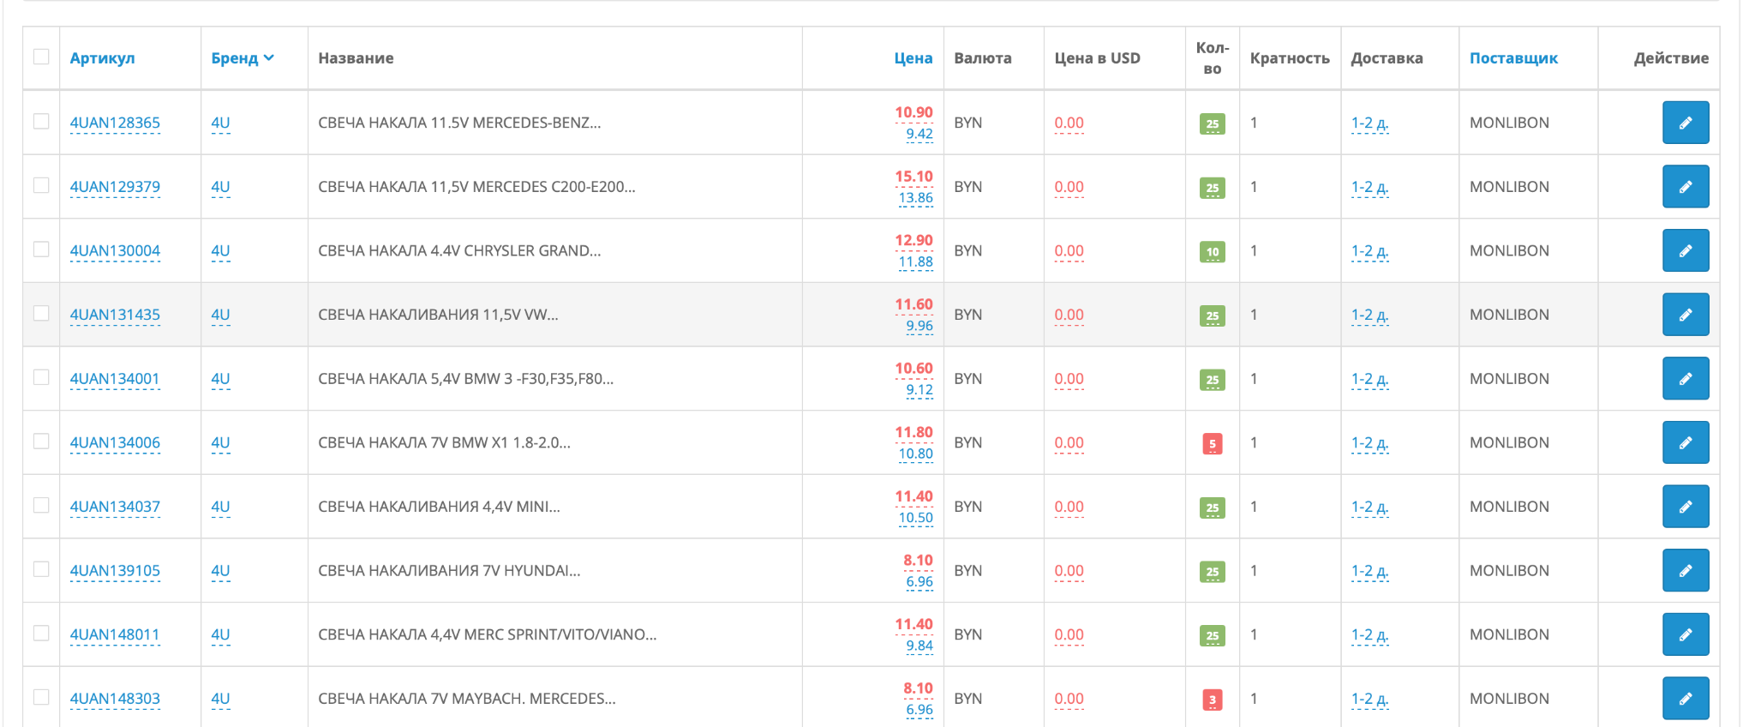Click the 15.10 price for 4UAN129379
Screen dimensions: 1755x727
913,177
